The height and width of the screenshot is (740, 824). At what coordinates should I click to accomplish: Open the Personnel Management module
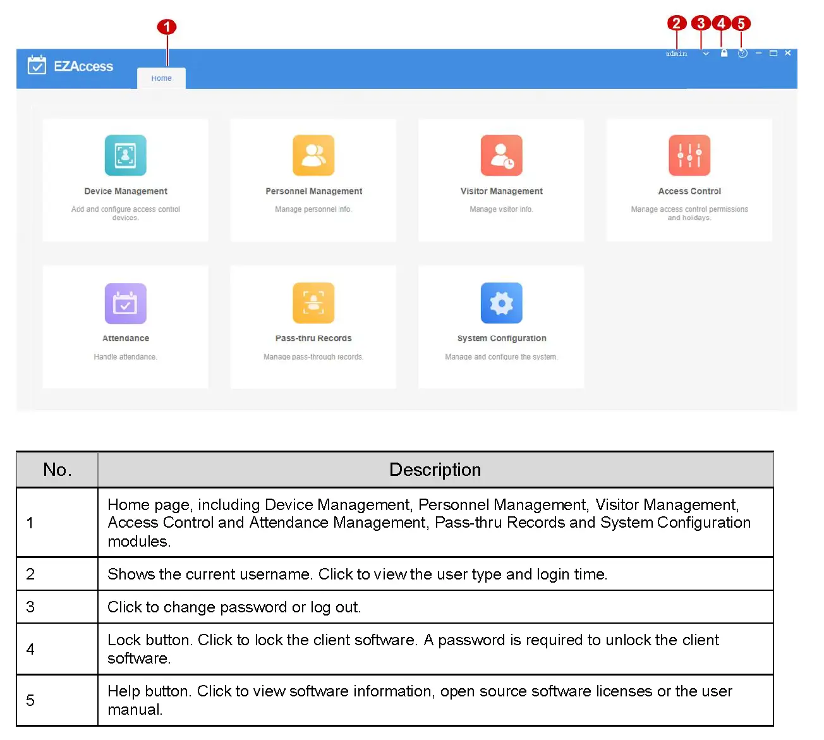[313, 180]
